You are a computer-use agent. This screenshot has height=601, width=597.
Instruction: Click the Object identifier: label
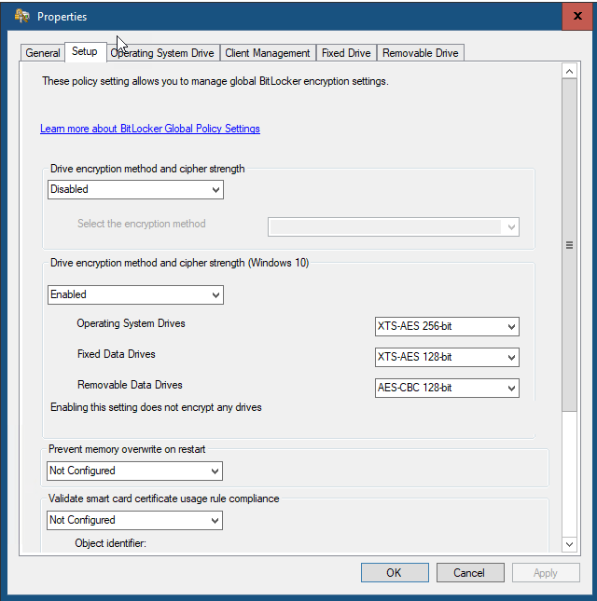[x=110, y=543]
